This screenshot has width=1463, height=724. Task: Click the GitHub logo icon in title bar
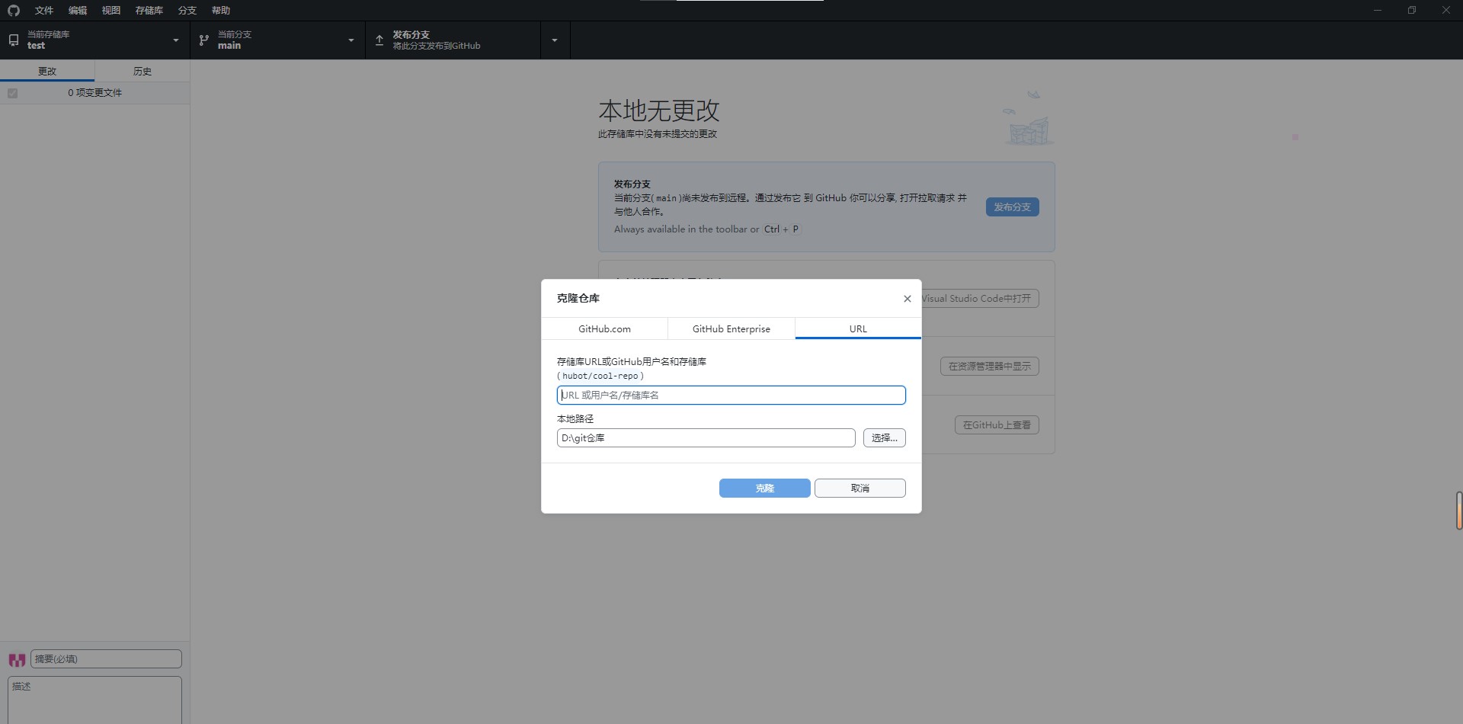click(x=14, y=11)
